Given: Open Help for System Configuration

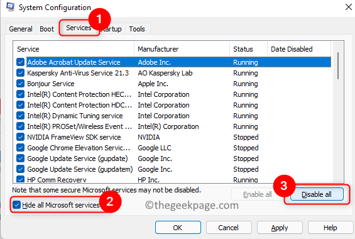Looking at the screenshot, I should pyautogui.click(x=330, y=228).
